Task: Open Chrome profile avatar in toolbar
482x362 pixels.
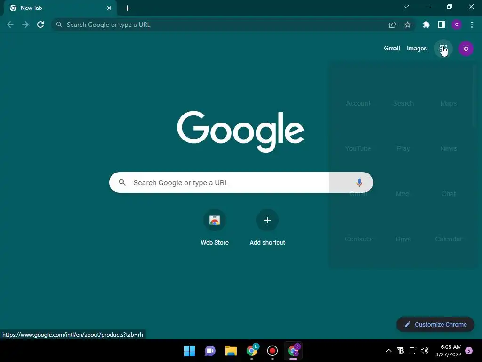Action: [457, 25]
